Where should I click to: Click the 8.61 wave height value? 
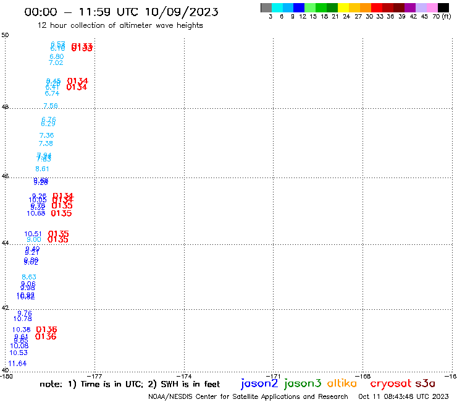pos(42,169)
